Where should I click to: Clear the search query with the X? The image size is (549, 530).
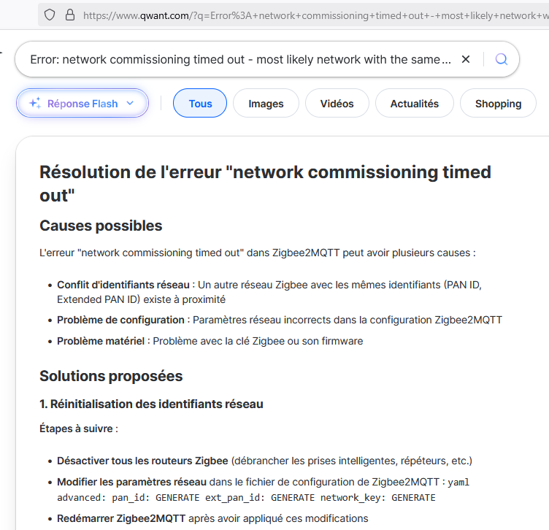[466, 59]
